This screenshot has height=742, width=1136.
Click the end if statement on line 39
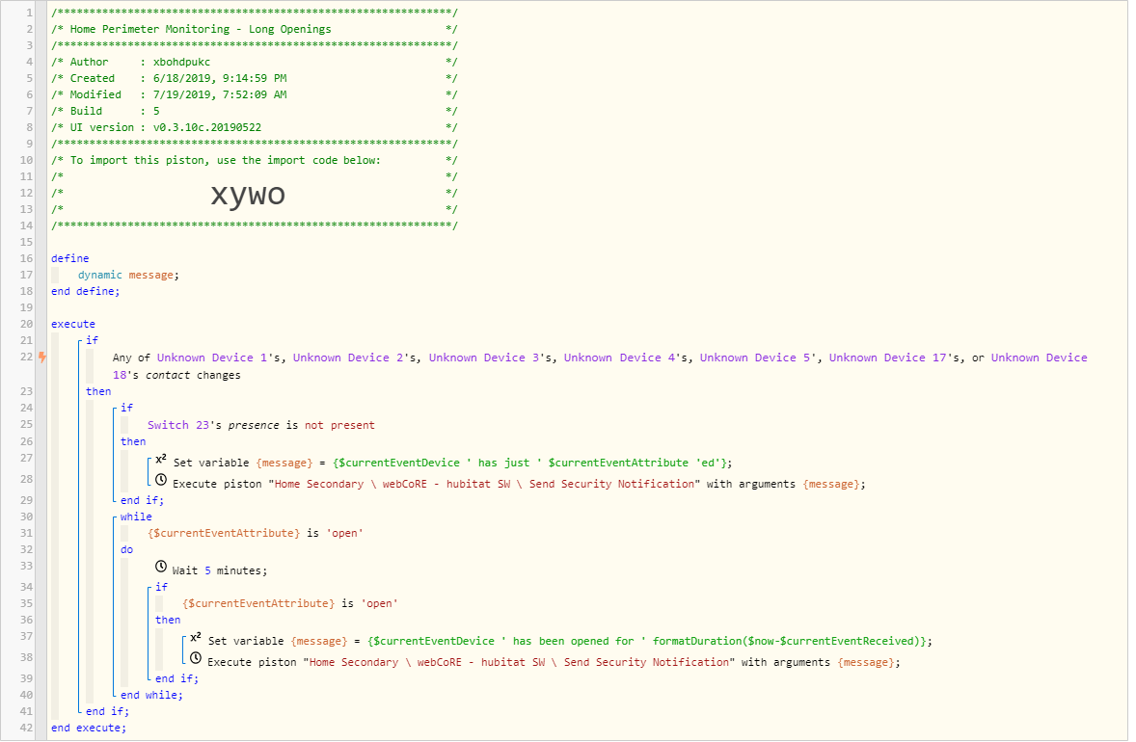[x=176, y=679]
